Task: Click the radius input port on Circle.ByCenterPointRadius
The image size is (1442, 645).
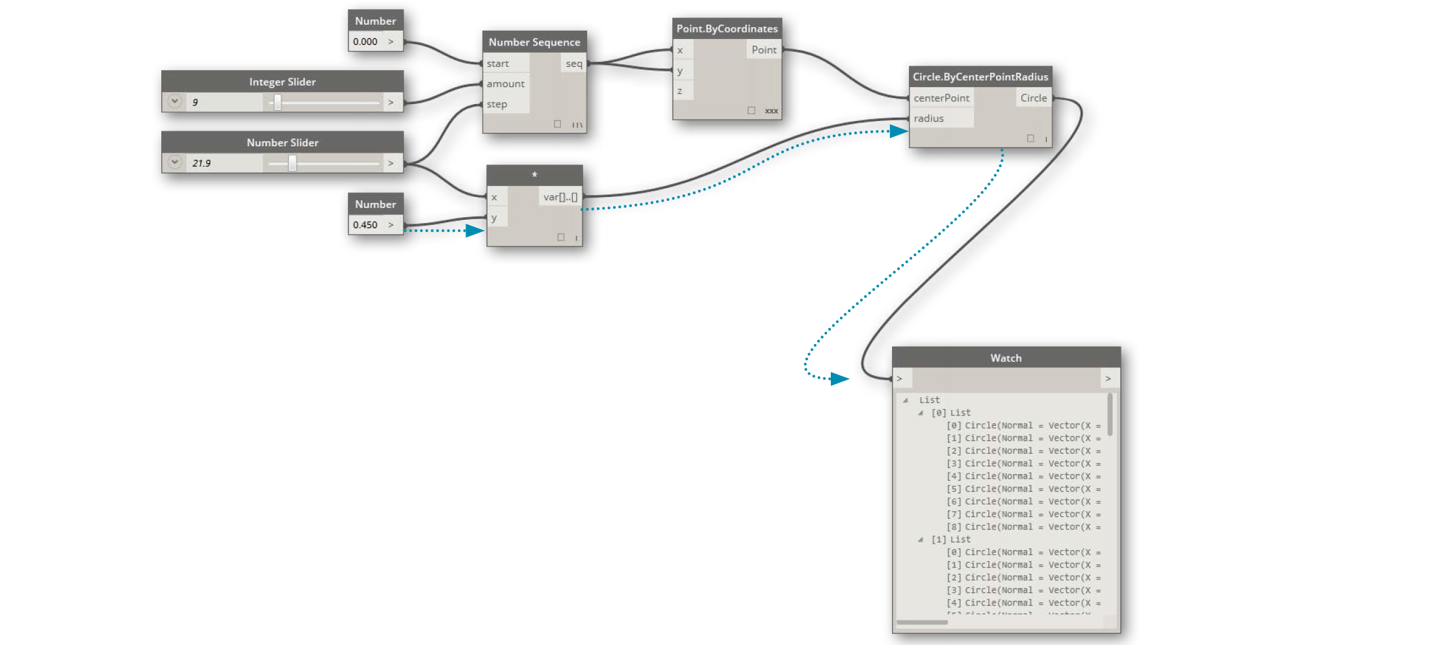Action: click(x=928, y=118)
